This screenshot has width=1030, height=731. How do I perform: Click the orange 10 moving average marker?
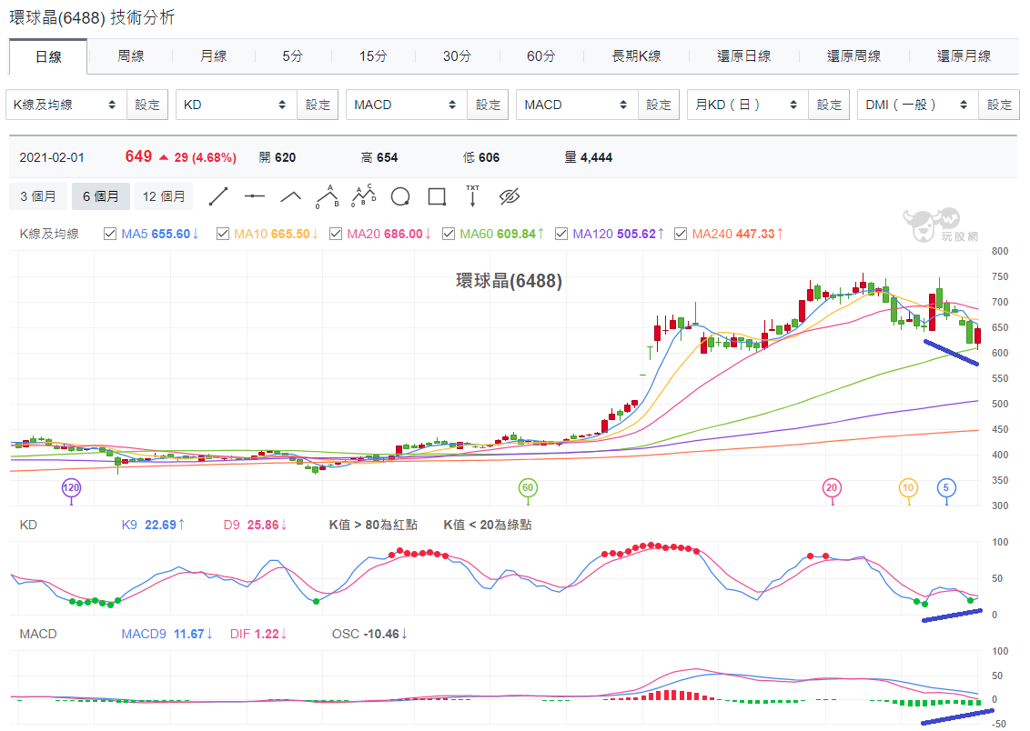(908, 487)
